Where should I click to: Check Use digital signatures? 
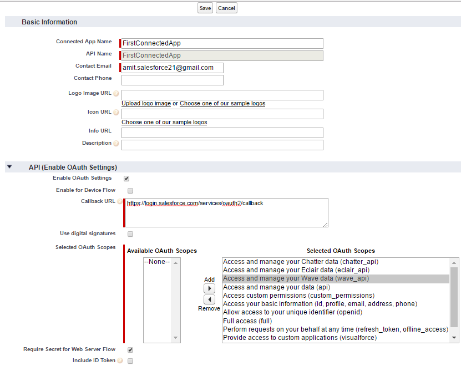(130, 234)
